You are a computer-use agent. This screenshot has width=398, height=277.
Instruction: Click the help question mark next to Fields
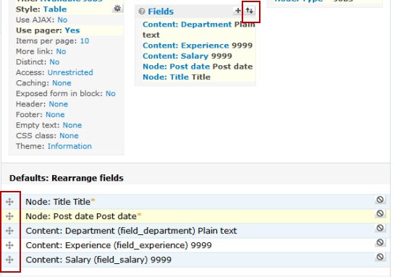tap(142, 11)
